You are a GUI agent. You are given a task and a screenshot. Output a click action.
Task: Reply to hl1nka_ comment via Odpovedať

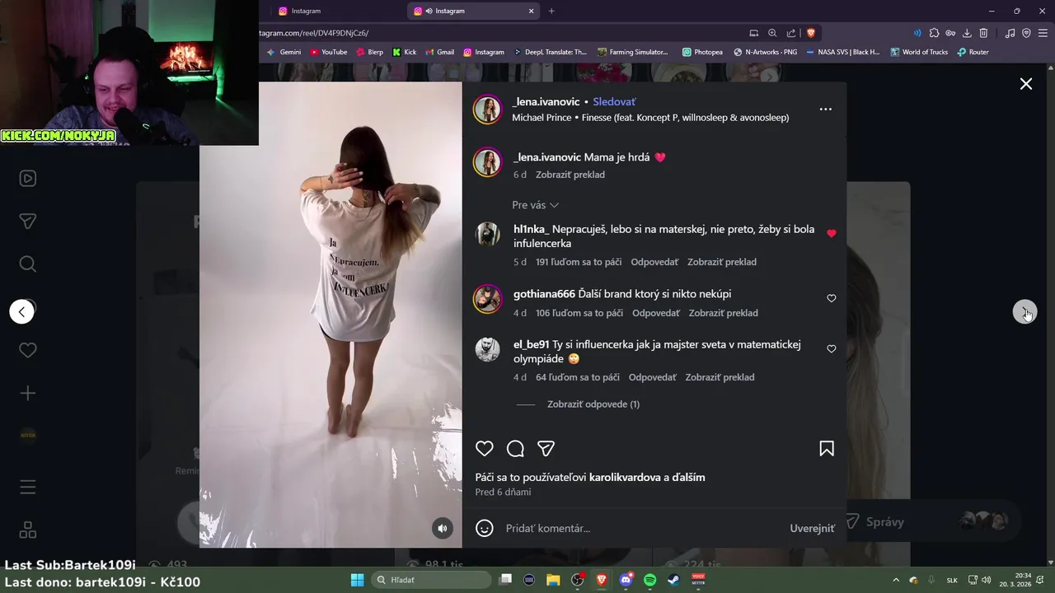tap(654, 262)
